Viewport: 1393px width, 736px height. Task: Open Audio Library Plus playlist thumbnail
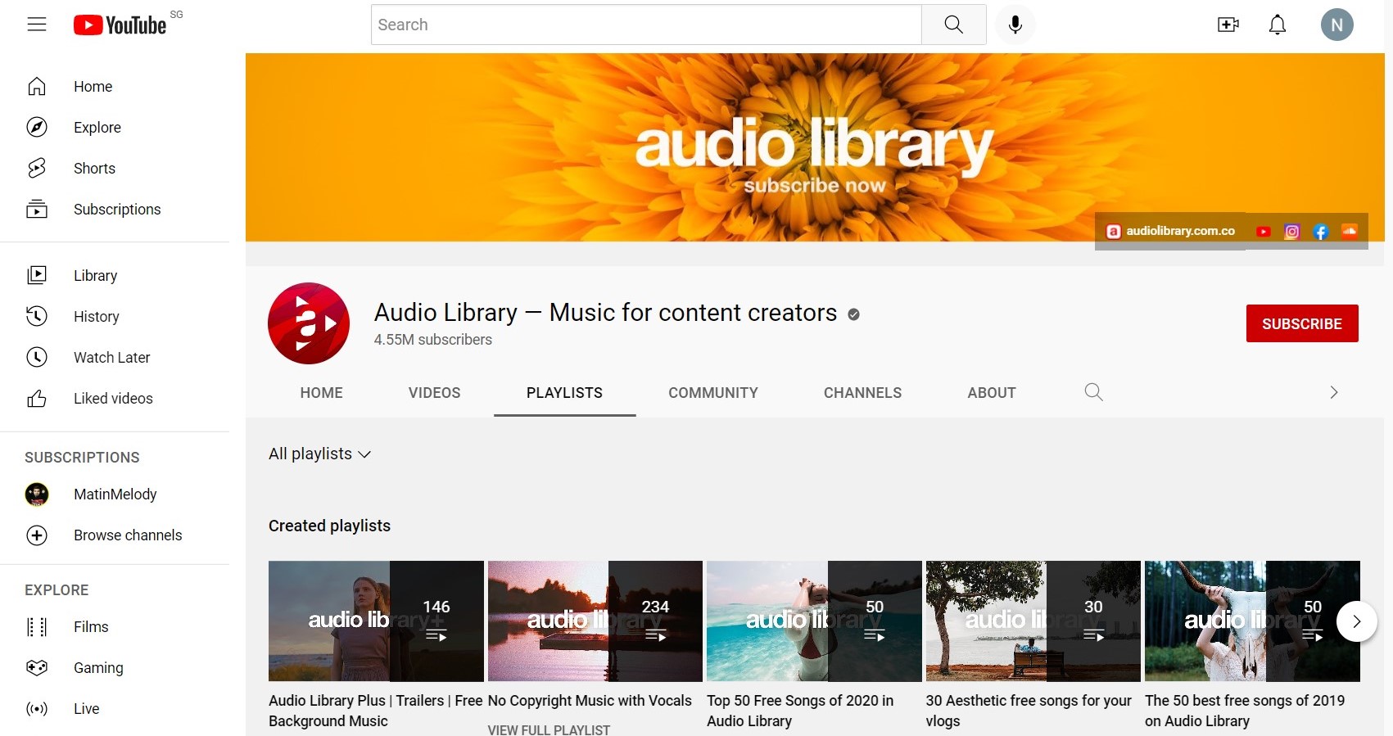tap(376, 621)
